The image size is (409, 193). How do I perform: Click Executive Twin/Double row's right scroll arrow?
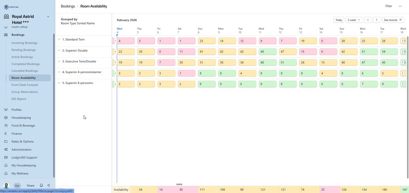403,63
